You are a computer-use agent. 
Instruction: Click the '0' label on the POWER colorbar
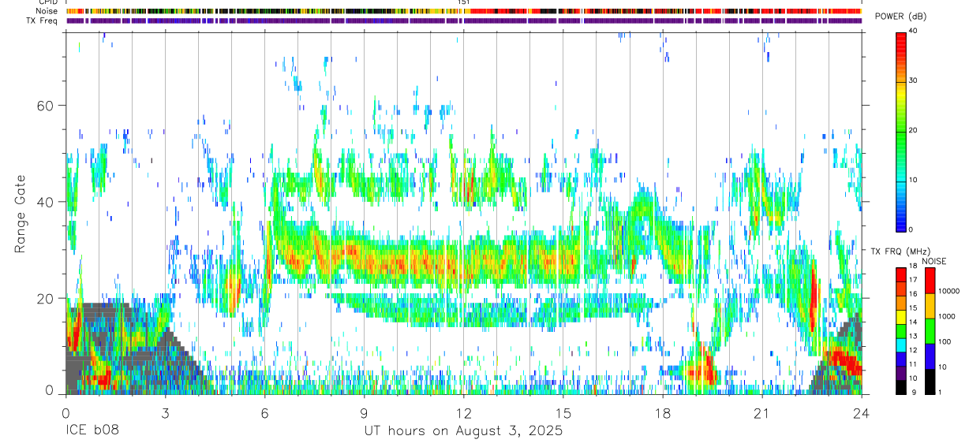tap(911, 229)
